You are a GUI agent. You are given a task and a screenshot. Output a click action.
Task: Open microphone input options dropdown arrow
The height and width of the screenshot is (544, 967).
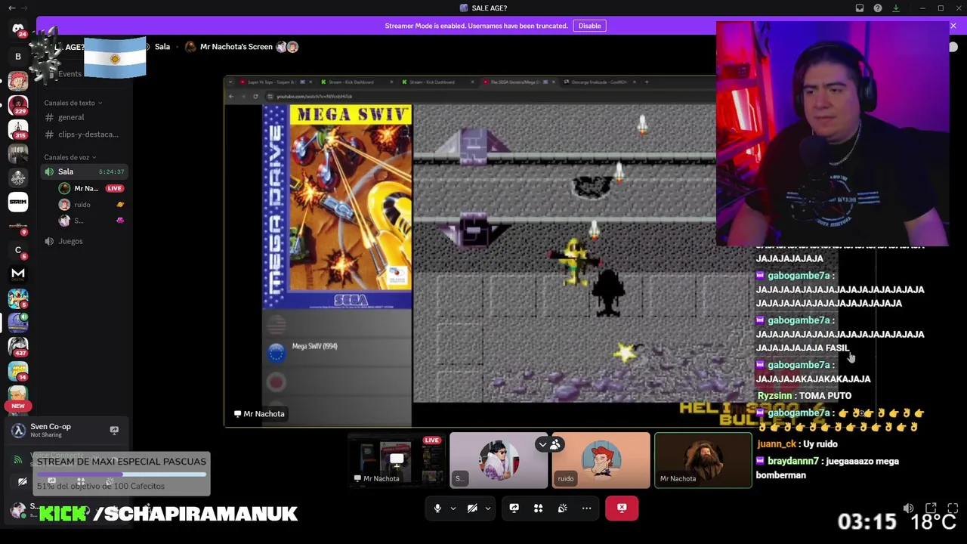tap(453, 508)
